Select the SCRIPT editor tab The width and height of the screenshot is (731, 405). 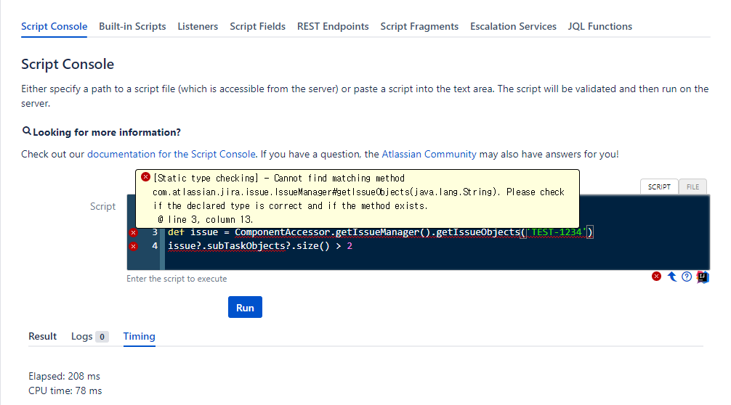659,187
